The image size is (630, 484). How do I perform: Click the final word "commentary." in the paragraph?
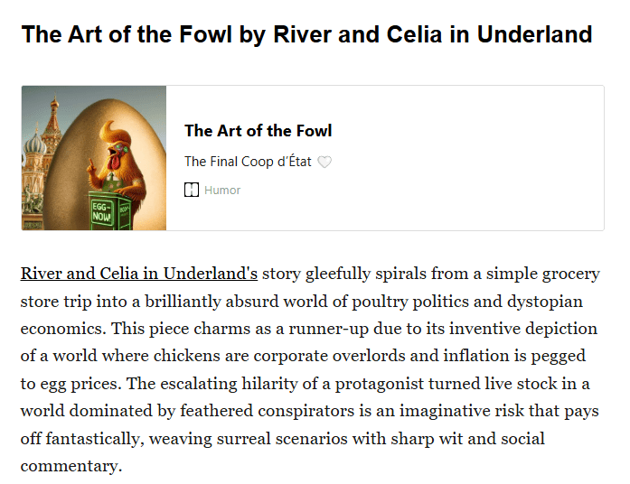click(71, 467)
